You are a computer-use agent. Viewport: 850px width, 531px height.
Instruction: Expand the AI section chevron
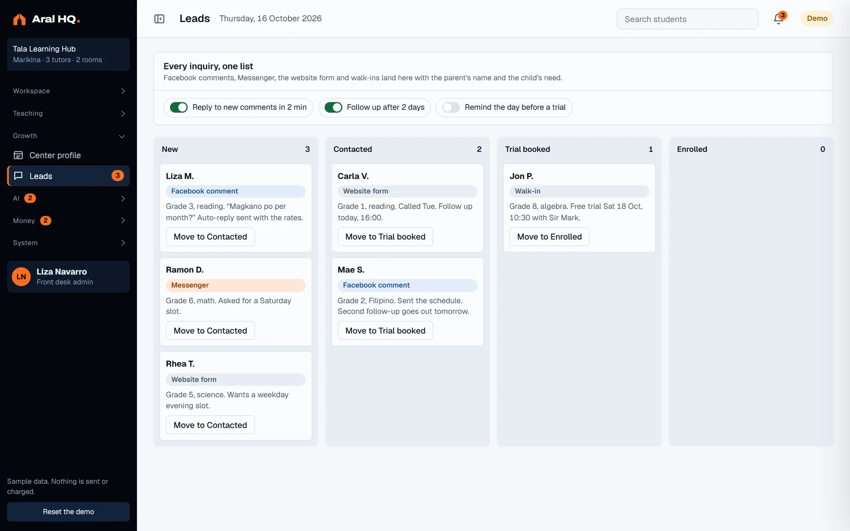tap(123, 198)
